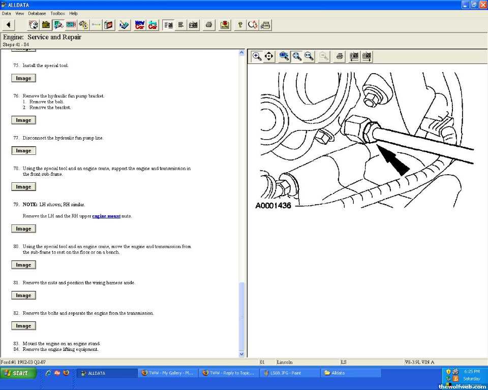This screenshot has width=488, height=390.
Task: Open Image button under step 75
Action: [x=23, y=78]
